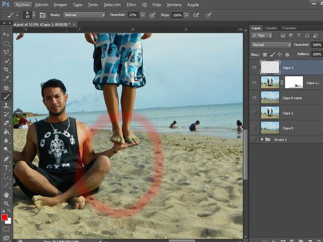Select the History Brush tool
Viewport: 323px width, 242px height.
(x=6, y=114)
